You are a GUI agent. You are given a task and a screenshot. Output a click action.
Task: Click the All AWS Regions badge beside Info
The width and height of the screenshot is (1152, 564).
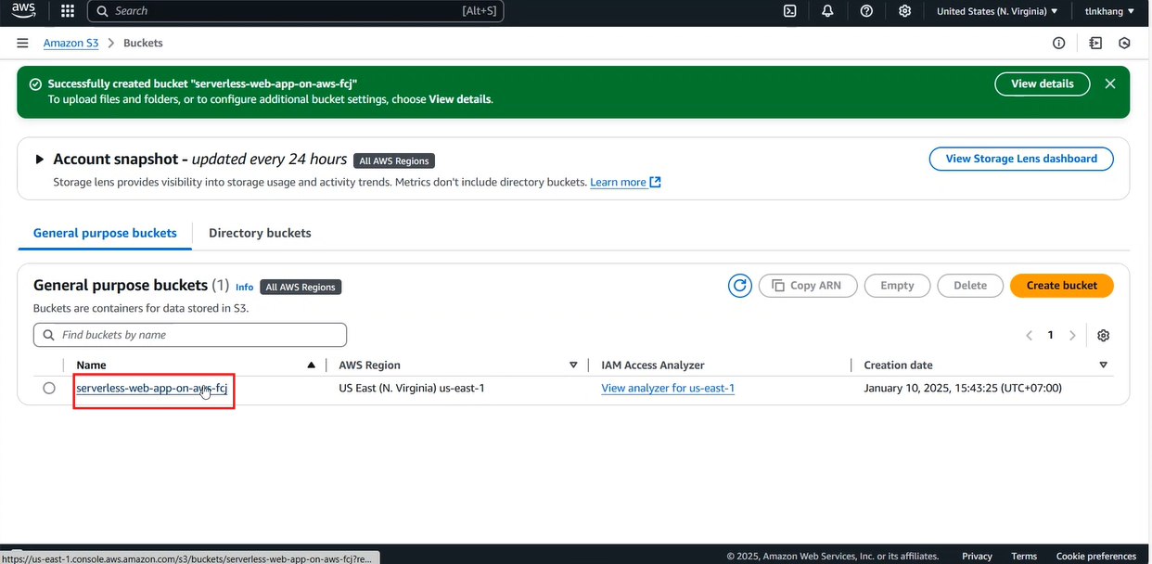(301, 288)
